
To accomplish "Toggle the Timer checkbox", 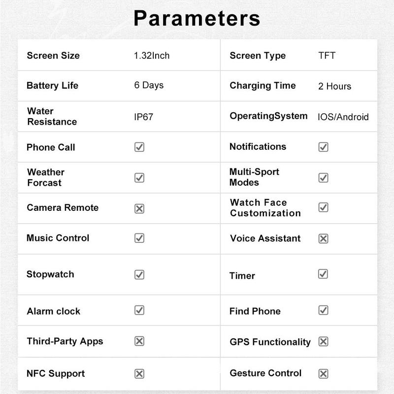I will 323,274.
